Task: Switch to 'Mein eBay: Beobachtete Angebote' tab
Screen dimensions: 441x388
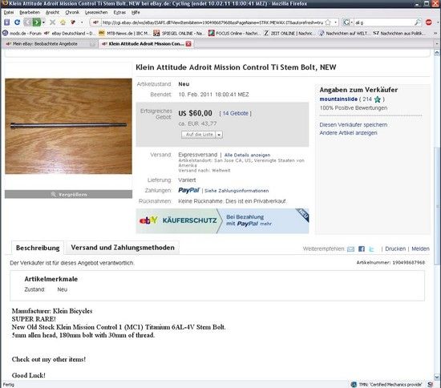Action: 50,44
